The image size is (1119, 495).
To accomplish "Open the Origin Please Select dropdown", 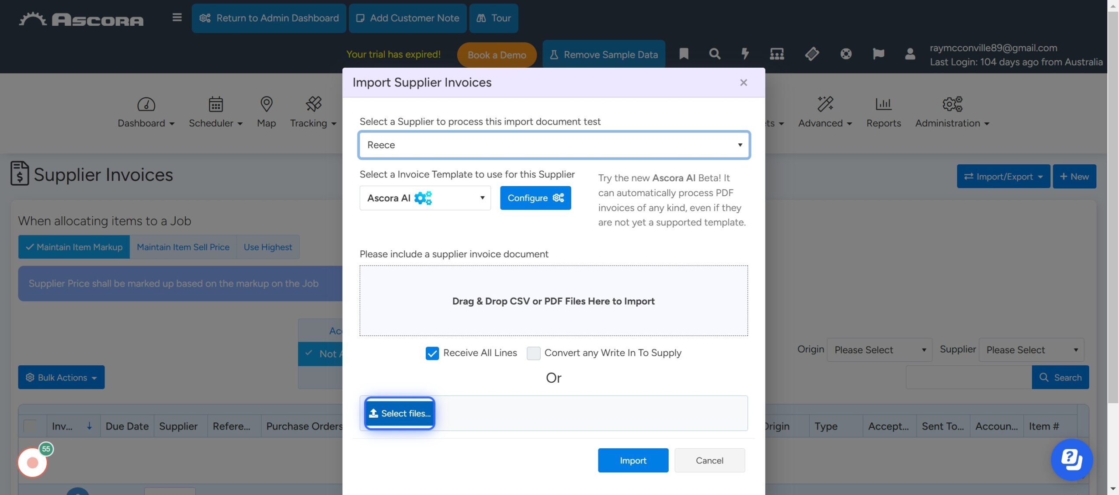I will tap(879, 350).
